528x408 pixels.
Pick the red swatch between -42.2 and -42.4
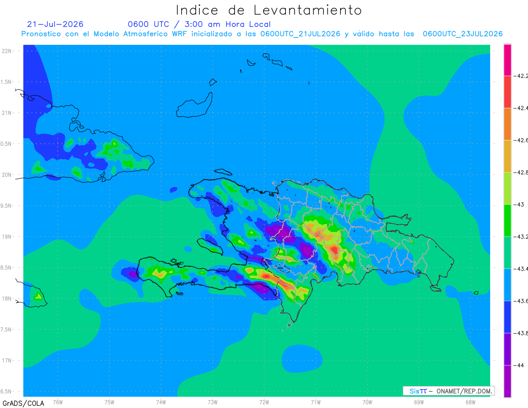507,92
